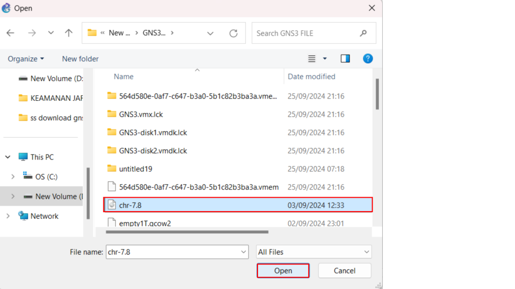This screenshot has height=289, width=515.
Task: Sort files by Date modified column
Action: pos(311,76)
